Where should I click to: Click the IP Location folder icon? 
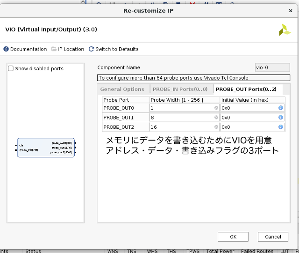click(54, 49)
